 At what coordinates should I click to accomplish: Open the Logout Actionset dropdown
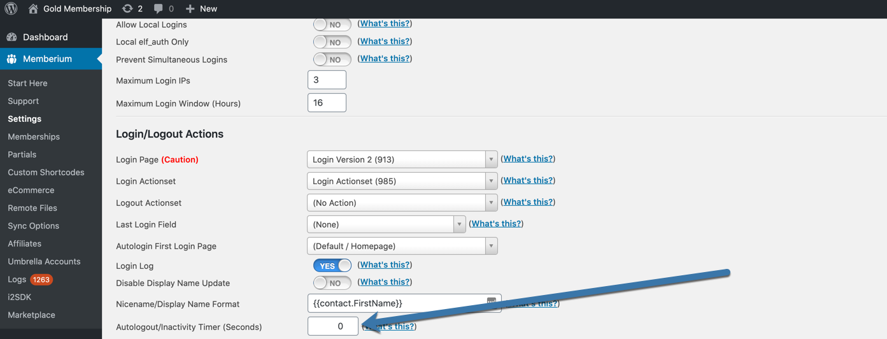pyautogui.click(x=402, y=203)
